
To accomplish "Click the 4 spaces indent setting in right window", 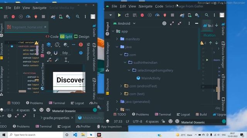I will point(152,122).
